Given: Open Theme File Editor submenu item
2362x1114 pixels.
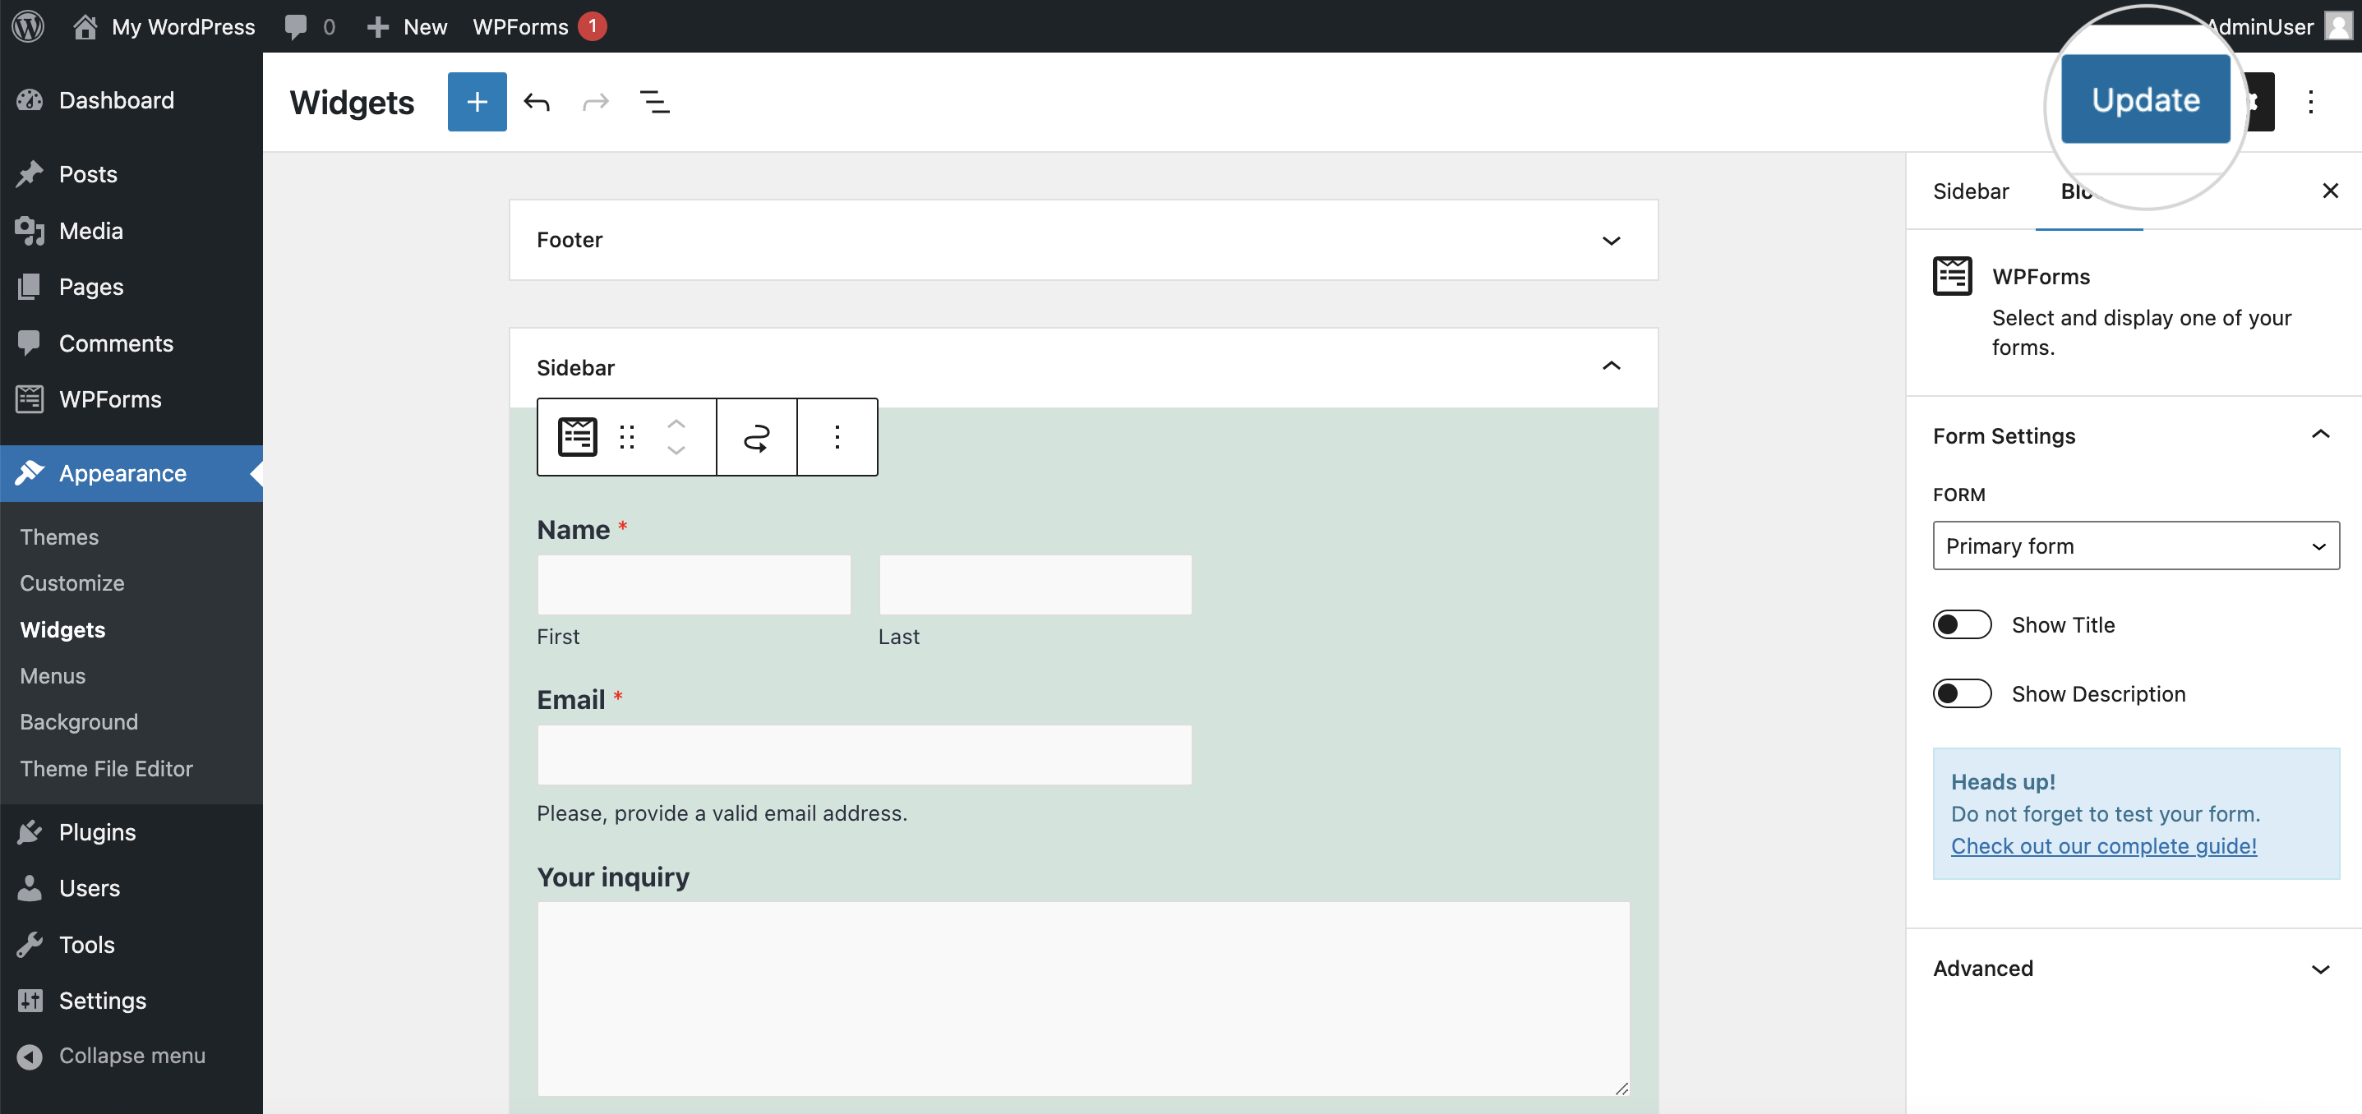Looking at the screenshot, I should tap(106, 768).
